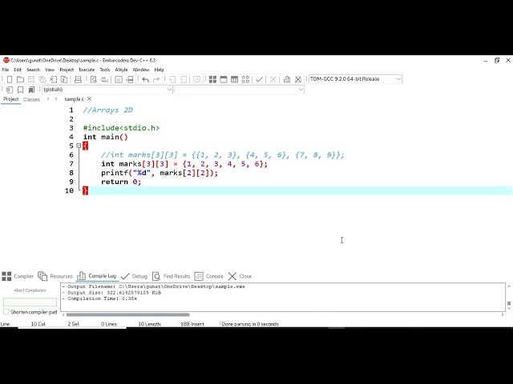Open the Execute menu
The height and width of the screenshot is (384, 513).
coord(87,70)
